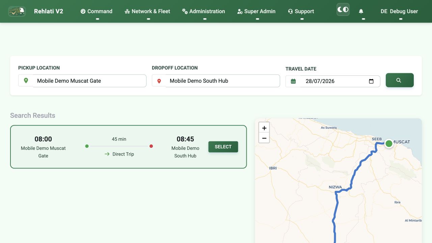Click the green pickup location pin icon

pos(26,81)
